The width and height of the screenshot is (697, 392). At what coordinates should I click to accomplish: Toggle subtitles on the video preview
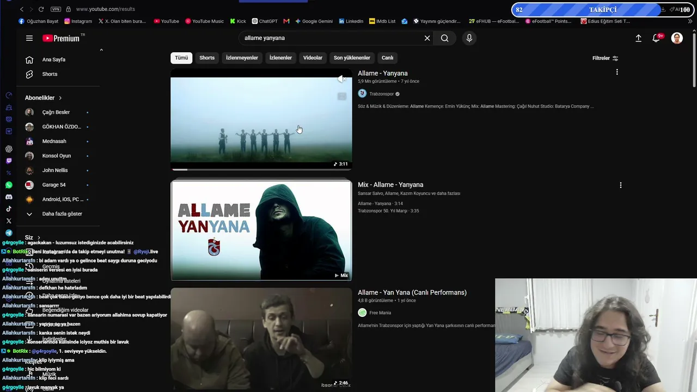pyautogui.click(x=341, y=96)
